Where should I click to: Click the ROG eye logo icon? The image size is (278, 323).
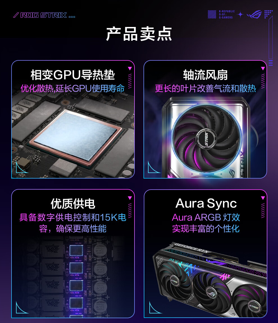pyautogui.click(x=254, y=14)
